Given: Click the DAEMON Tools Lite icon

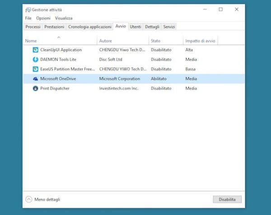Looking at the screenshot, I should pos(36,59).
